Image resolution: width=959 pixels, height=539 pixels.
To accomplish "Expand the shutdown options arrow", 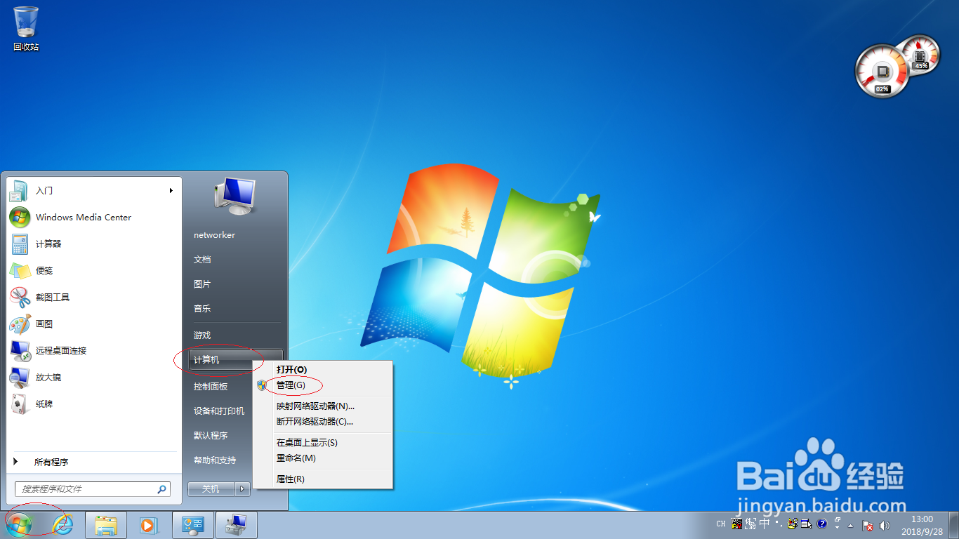I will (x=243, y=488).
